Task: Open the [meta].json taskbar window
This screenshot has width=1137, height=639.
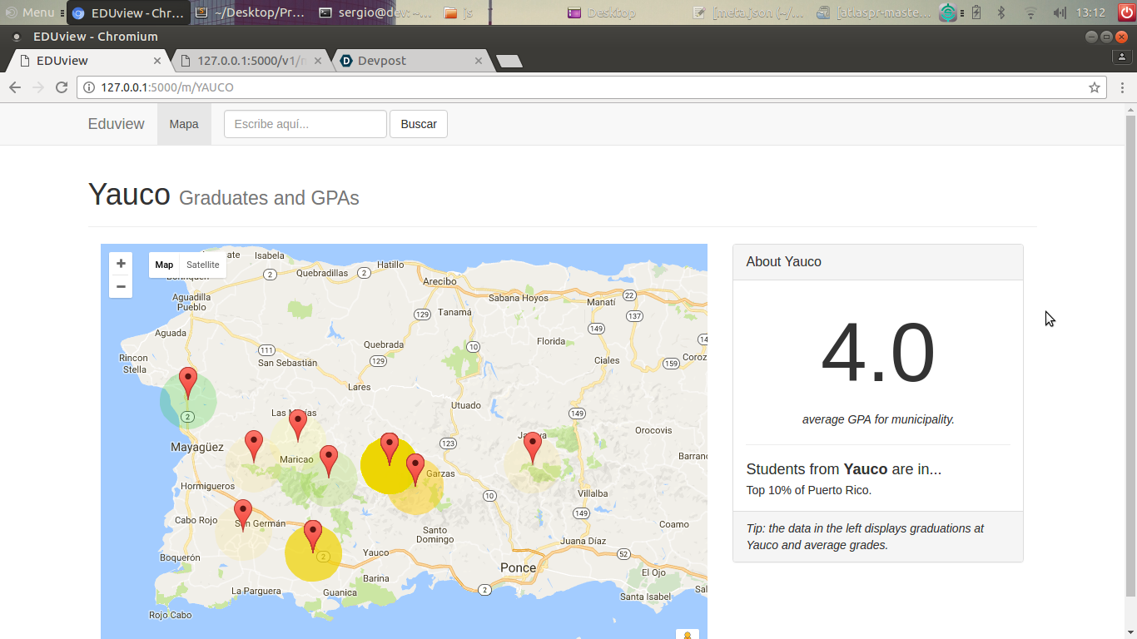Action: pyautogui.click(x=749, y=12)
